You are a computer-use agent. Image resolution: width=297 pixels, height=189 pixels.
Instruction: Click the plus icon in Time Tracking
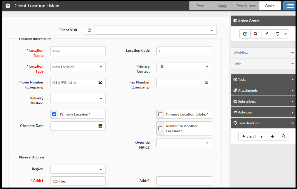tap(272, 136)
